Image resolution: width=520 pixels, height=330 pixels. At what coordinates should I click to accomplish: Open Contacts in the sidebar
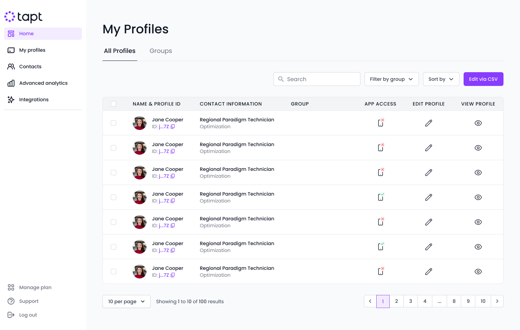click(30, 67)
